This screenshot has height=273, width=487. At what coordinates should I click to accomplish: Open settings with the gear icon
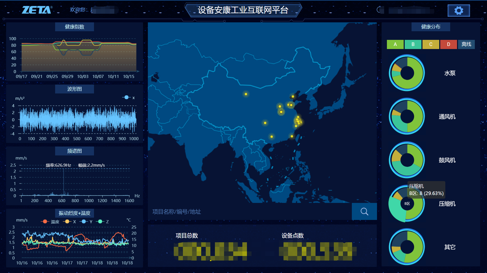click(459, 11)
